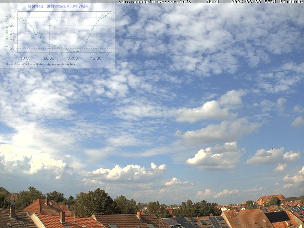Click the cam.mannheim-wetter.info header text
This screenshot has width=304, height=228.
point(155,2)
